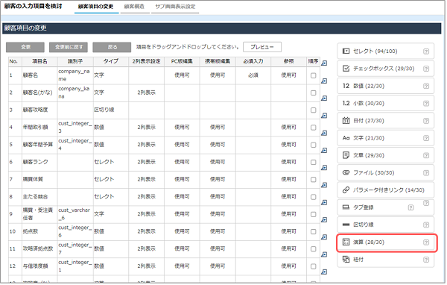Image resolution: width=447 pixels, height=285 pixels.
Task: Click the 必須 cell in 顧客名 row
Action: point(253,75)
